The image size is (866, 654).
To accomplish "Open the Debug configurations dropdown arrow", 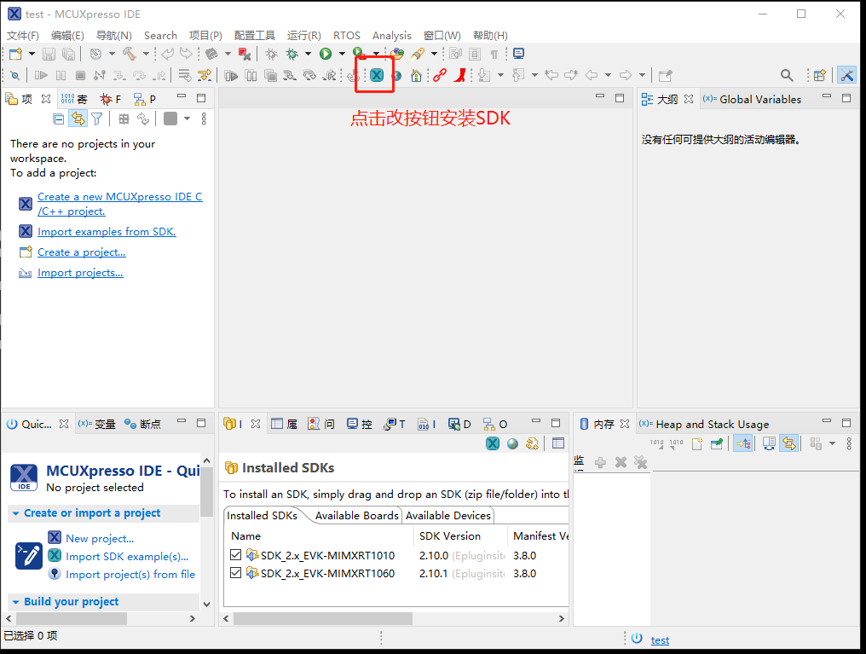I will tap(308, 54).
